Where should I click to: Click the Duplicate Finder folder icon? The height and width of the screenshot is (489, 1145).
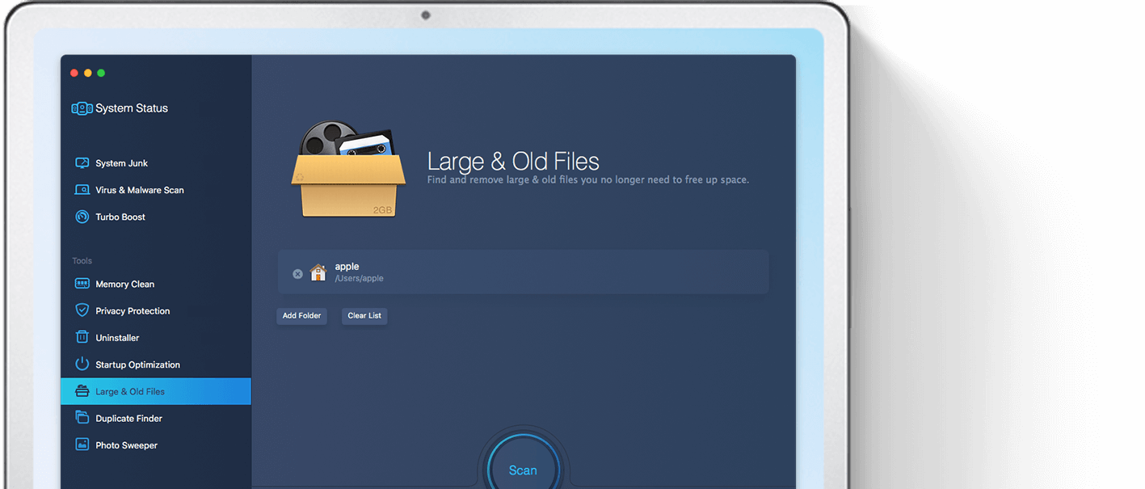[82, 418]
